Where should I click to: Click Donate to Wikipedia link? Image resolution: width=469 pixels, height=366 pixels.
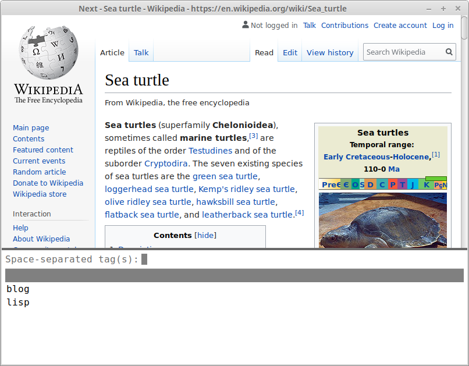click(48, 183)
